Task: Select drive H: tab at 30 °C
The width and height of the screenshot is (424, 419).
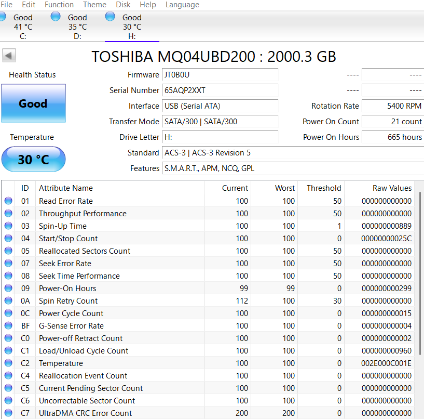Action: point(132,27)
